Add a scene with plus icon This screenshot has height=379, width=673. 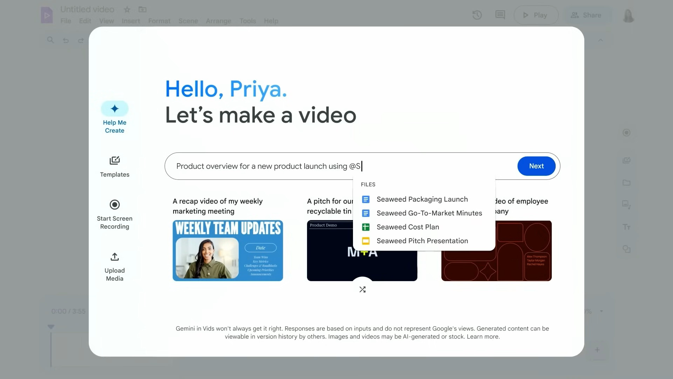(x=597, y=350)
